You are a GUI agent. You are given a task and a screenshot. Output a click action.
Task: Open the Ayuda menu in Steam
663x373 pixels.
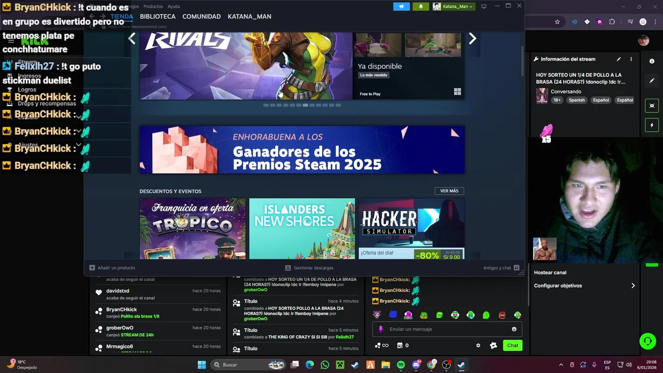(174, 6)
